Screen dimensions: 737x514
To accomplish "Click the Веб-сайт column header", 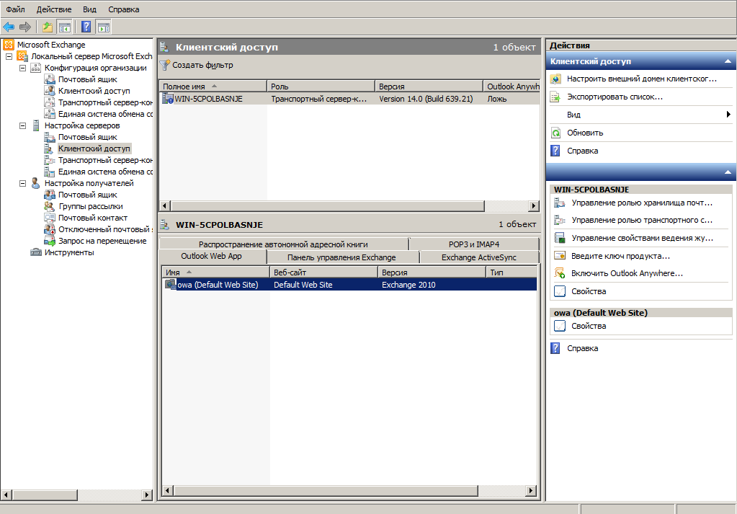I will pos(323,272).
